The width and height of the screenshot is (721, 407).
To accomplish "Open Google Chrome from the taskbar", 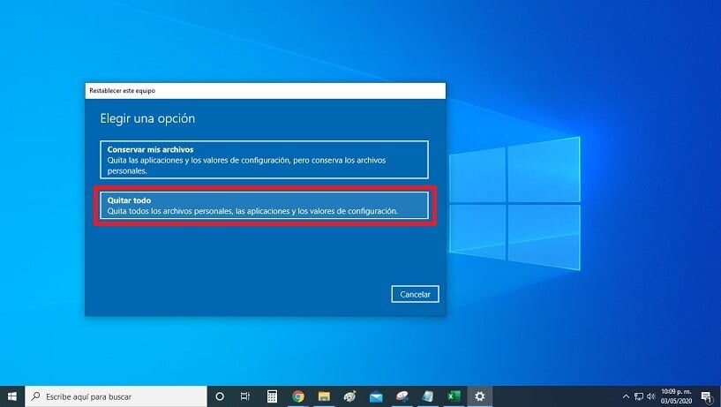I will tap(298, 396).
